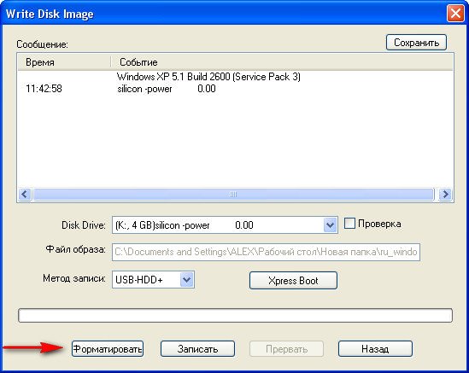Select the 11:42:58 log entry
Viewport: 469px width, 373px height.
pos(44,89)
